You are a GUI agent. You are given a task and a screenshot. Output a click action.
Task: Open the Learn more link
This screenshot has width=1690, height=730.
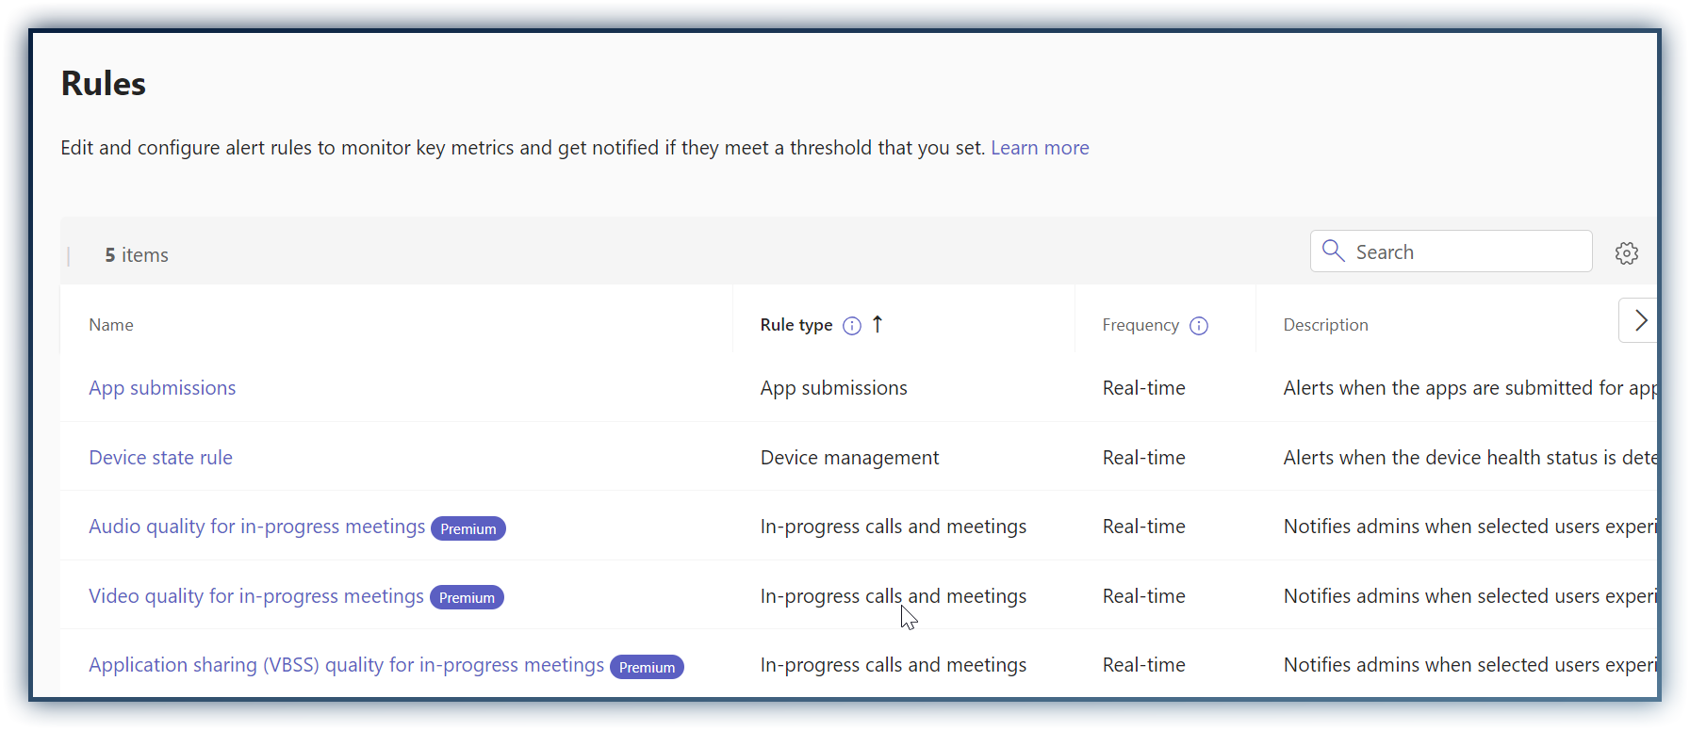[1040, 148]
